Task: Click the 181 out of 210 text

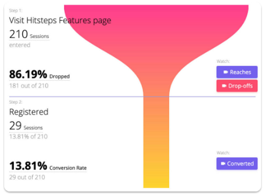Action: coord(29,86)
